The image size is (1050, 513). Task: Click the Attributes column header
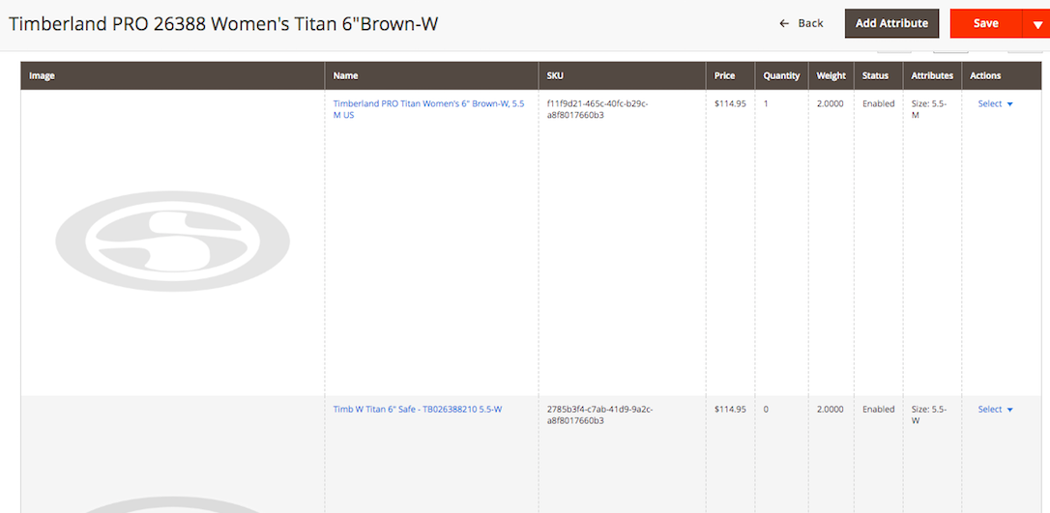pyautogui.click(x=932, y=75)
